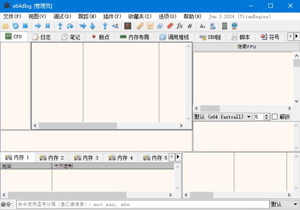
Task: Open the 帮助(H) menu
Action: [x=193, y=17]
